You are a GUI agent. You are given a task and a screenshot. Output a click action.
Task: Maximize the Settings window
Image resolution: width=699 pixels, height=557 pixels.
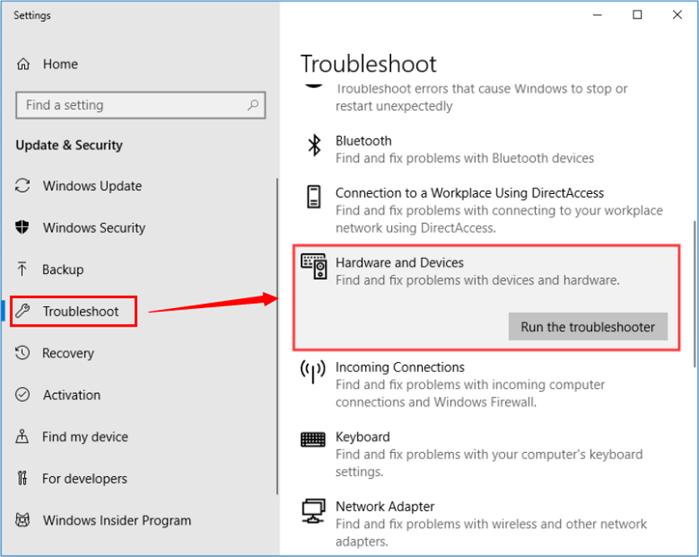[x=638, y=15]
